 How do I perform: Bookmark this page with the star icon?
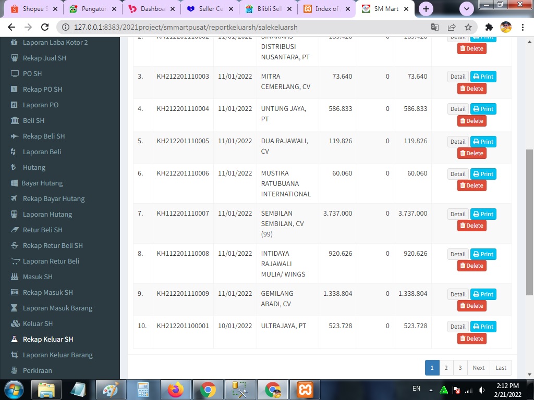tap(468, 27)
